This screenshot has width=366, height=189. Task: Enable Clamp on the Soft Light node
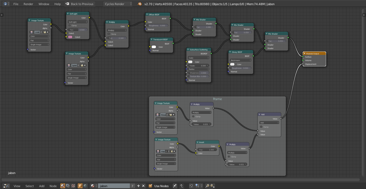pyautogui.click(x=69, y=26)
